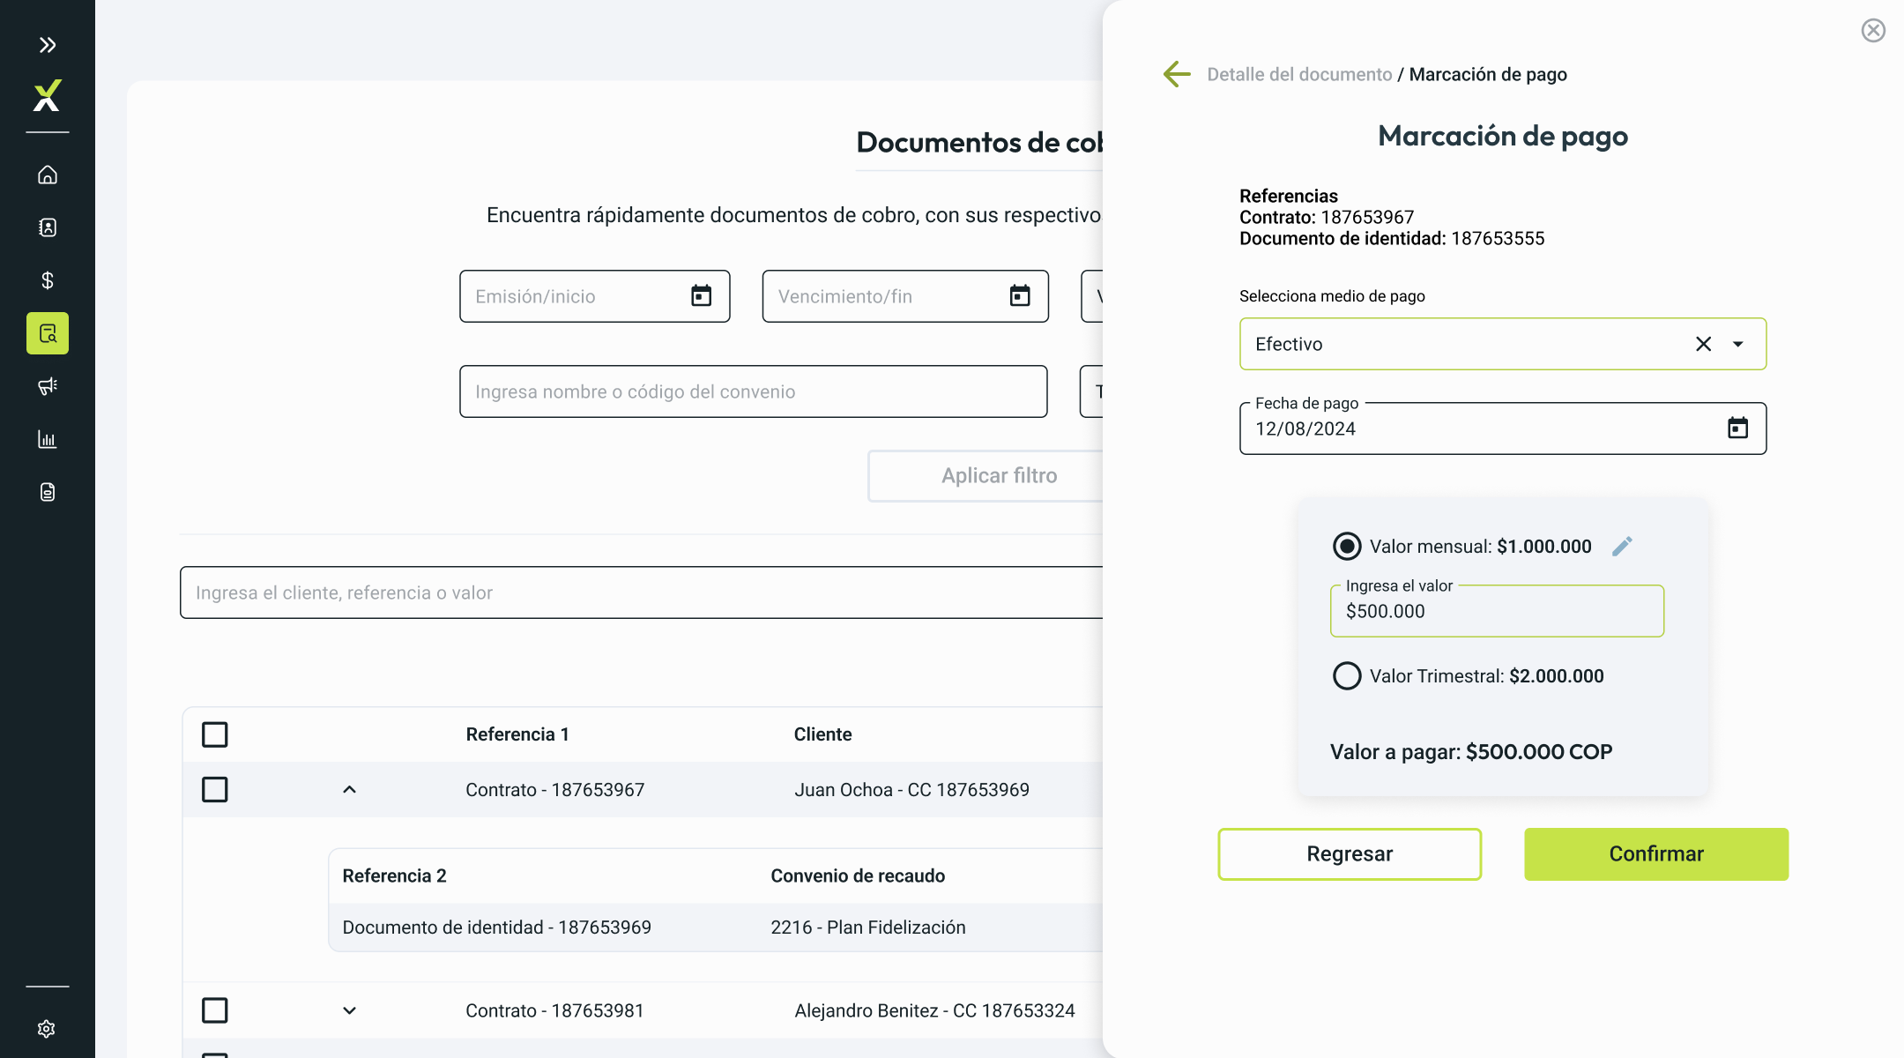Click Documento de identidad - 187653969 cell
Screen dimensions: 1904x1058
click(x=496, y=928)
